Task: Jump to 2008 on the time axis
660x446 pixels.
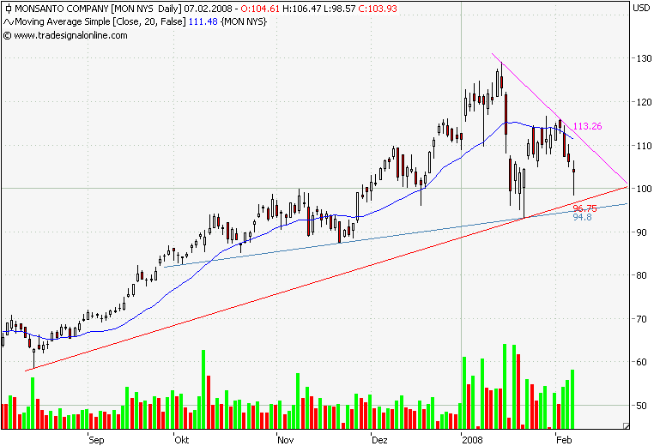Action: click(472, 439)
